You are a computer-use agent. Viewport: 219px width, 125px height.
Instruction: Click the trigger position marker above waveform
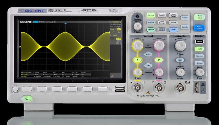click(65, 24)
